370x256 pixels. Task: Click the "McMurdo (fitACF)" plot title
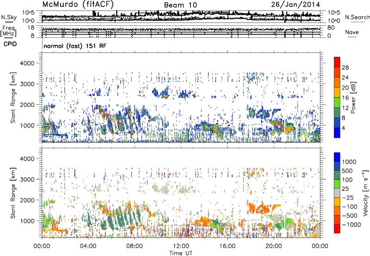coord(78,5)
